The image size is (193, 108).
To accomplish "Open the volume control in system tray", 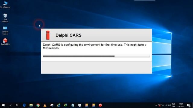I will 169,105.
